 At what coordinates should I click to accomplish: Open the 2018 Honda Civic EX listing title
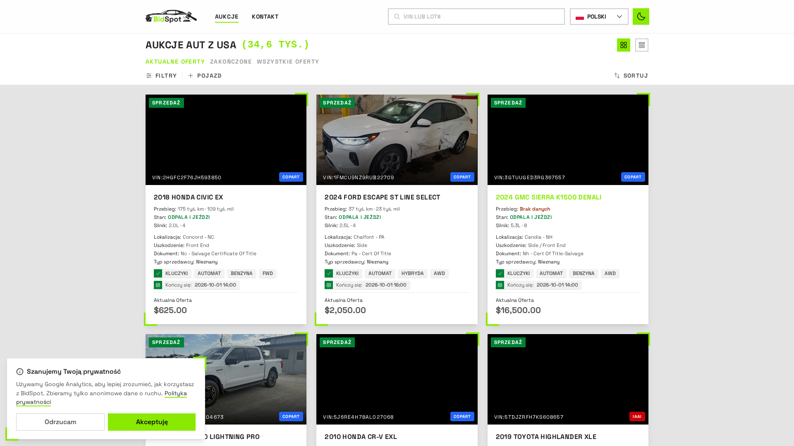188,197
